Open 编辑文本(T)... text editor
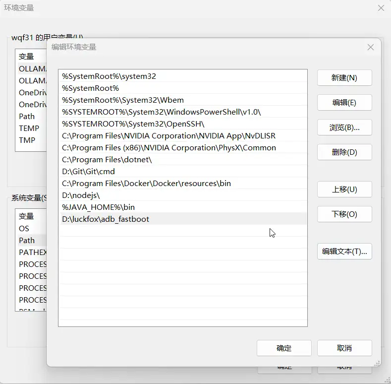The height and width of the screenshot is (384, 391). pyautogui.click(x=344, y=252)
